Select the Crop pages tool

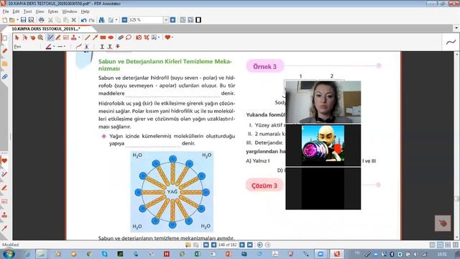tap(147, 37)
